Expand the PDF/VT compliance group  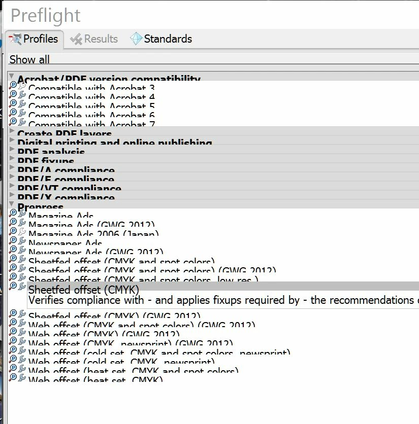click(12, 186)
